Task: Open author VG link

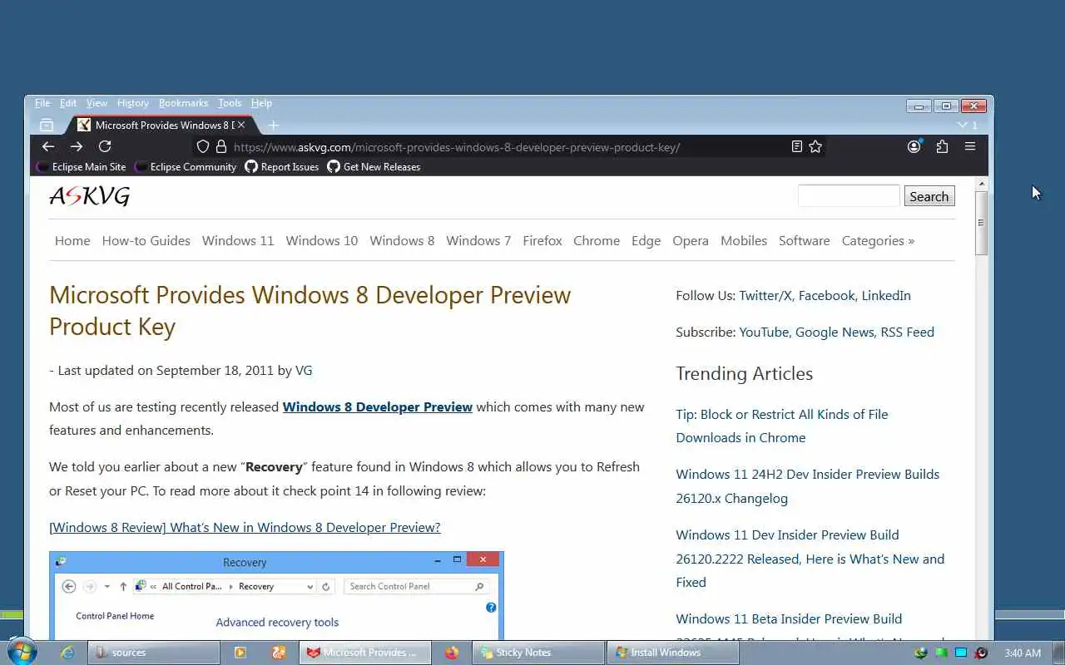Action: [x=304, y=370]
